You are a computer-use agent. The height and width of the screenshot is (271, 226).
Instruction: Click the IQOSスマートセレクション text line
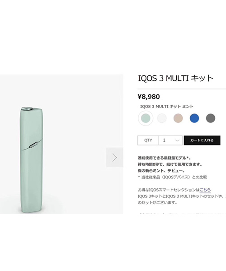(x=174, y=190)
